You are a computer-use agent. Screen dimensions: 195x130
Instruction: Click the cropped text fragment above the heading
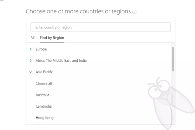[x=2, y=0]
